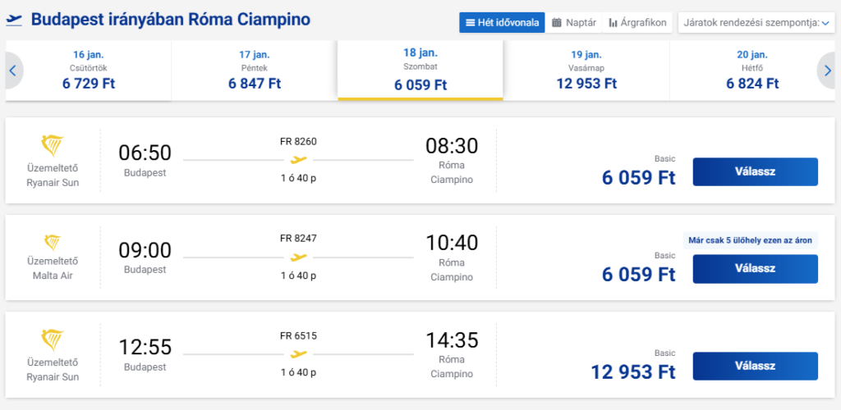
Task: Switch to the Naptár view
Action: tap(573, 22)
